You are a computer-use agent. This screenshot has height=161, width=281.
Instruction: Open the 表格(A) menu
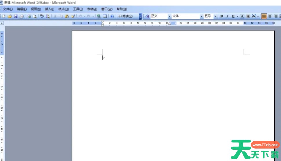point(92,9)
